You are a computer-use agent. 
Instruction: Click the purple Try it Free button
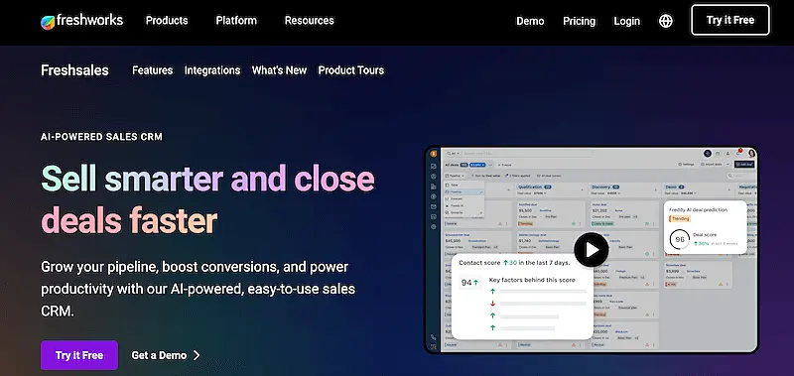click(79, 355)
